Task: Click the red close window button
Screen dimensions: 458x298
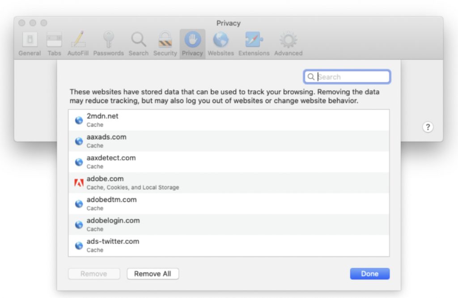Action: point(22,23)
